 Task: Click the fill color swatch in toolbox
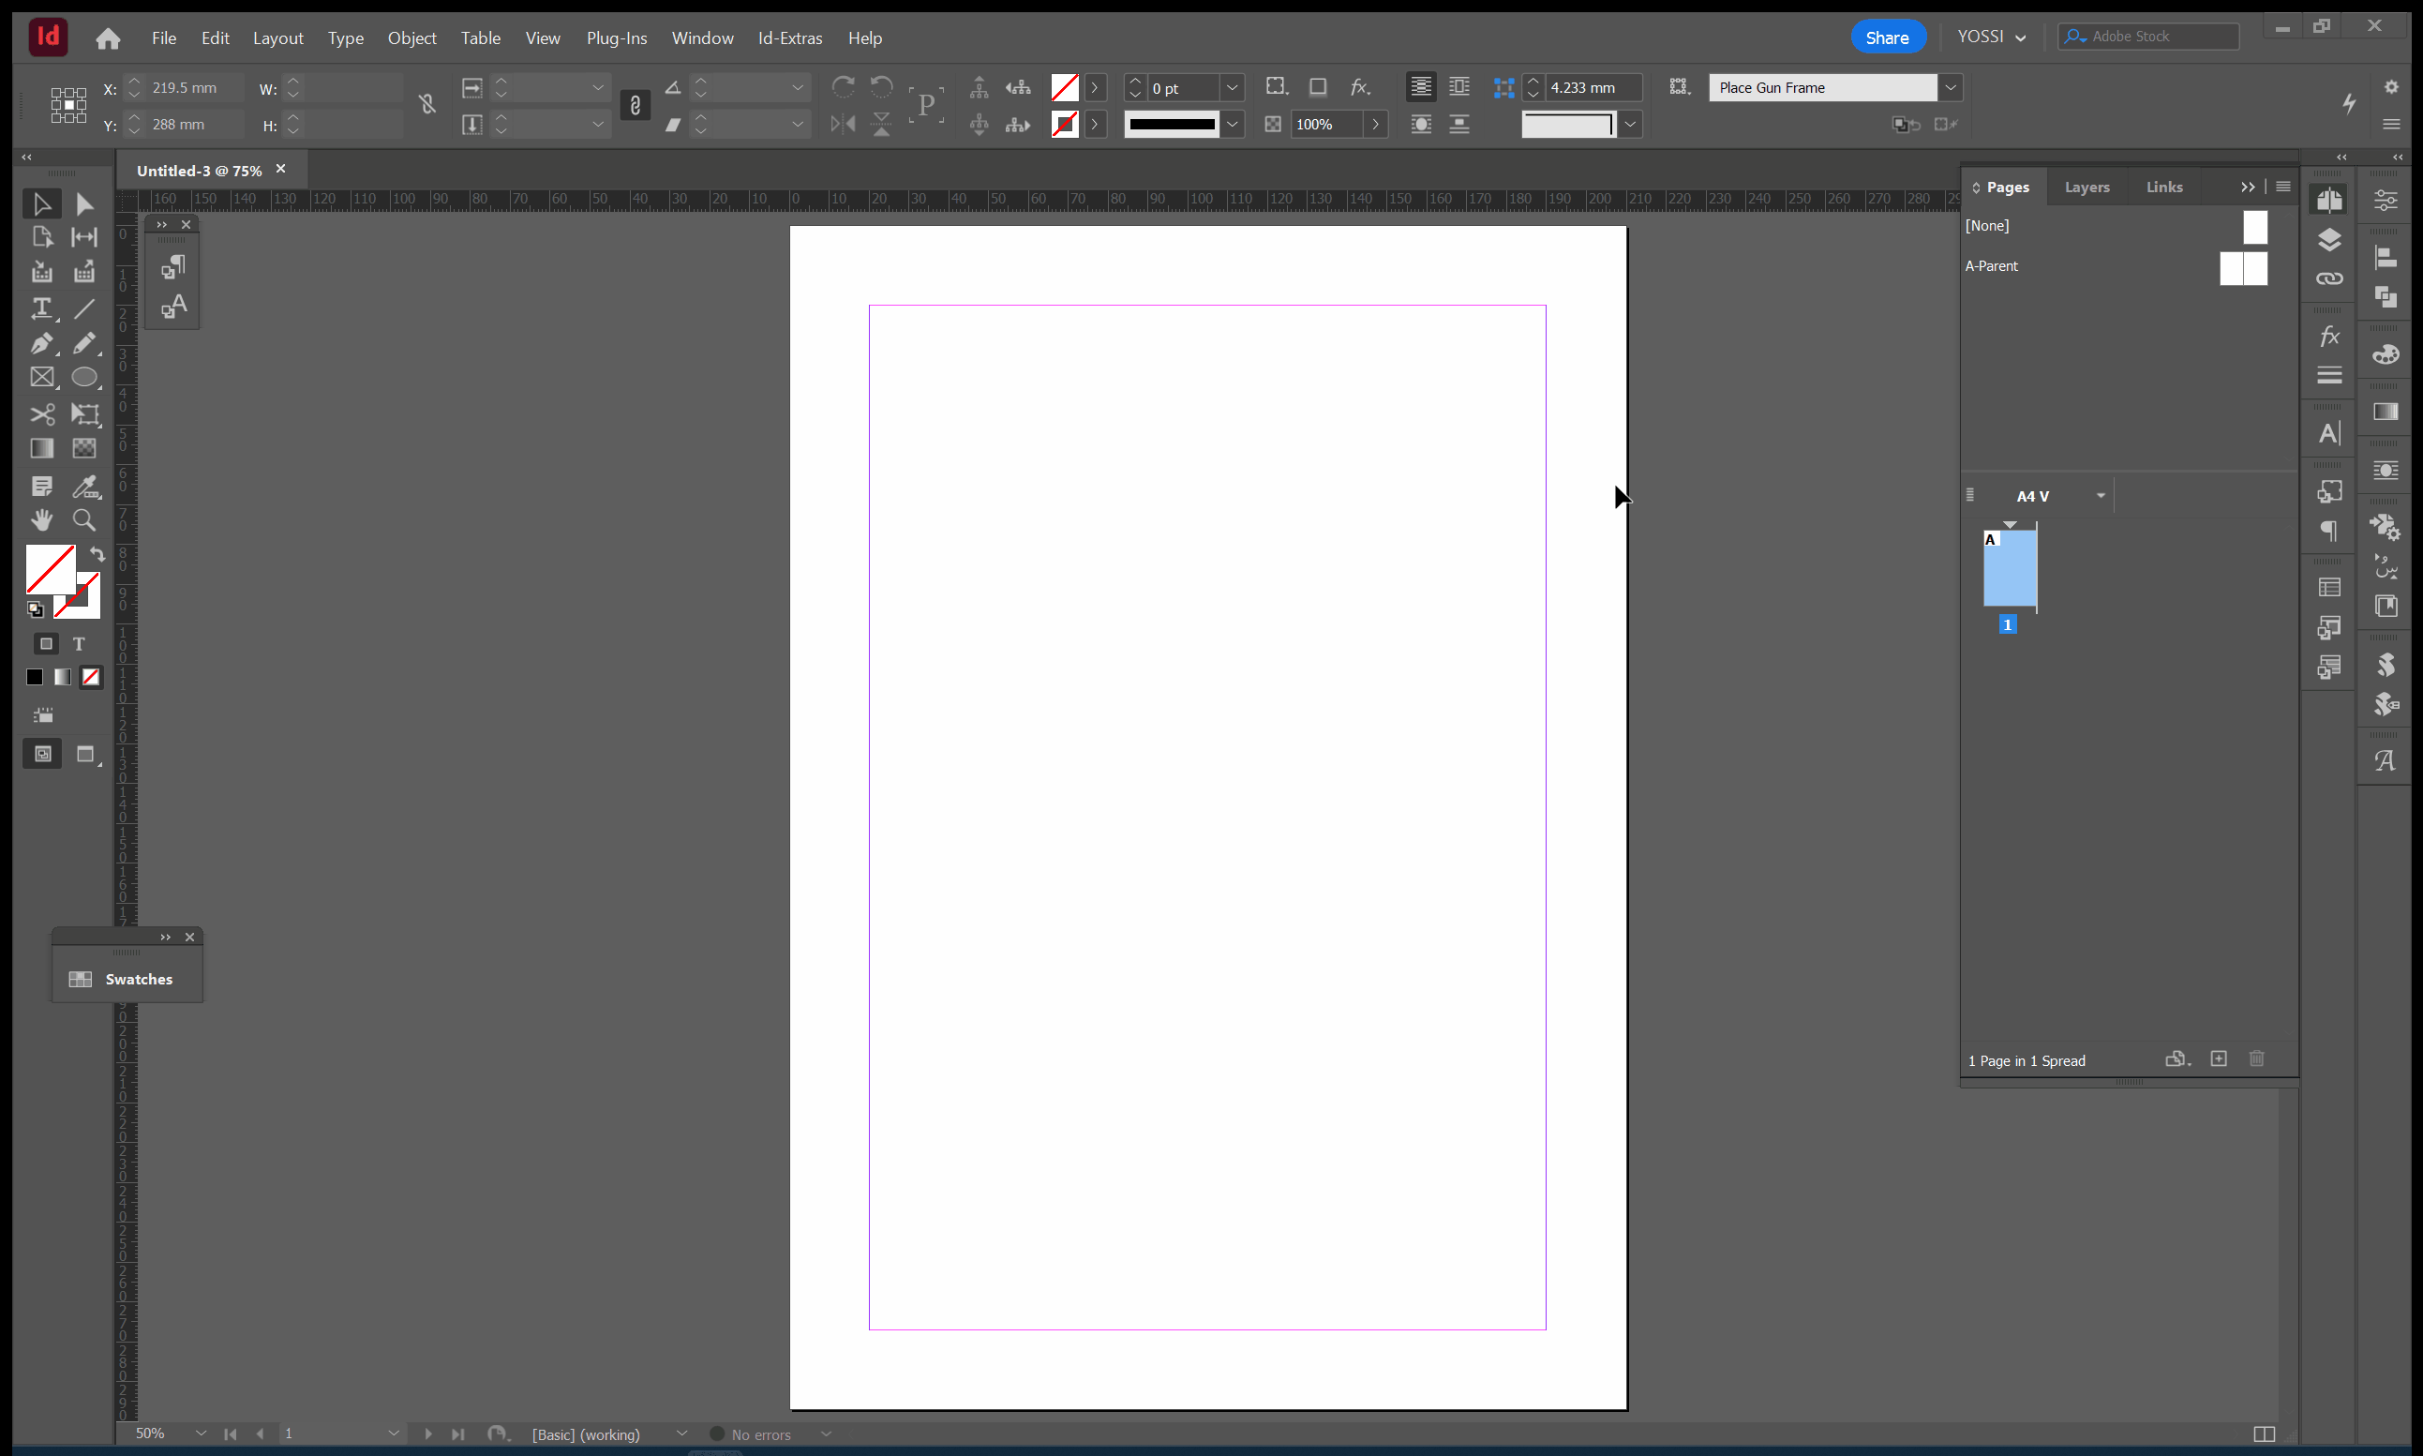(x=49, y=568)
